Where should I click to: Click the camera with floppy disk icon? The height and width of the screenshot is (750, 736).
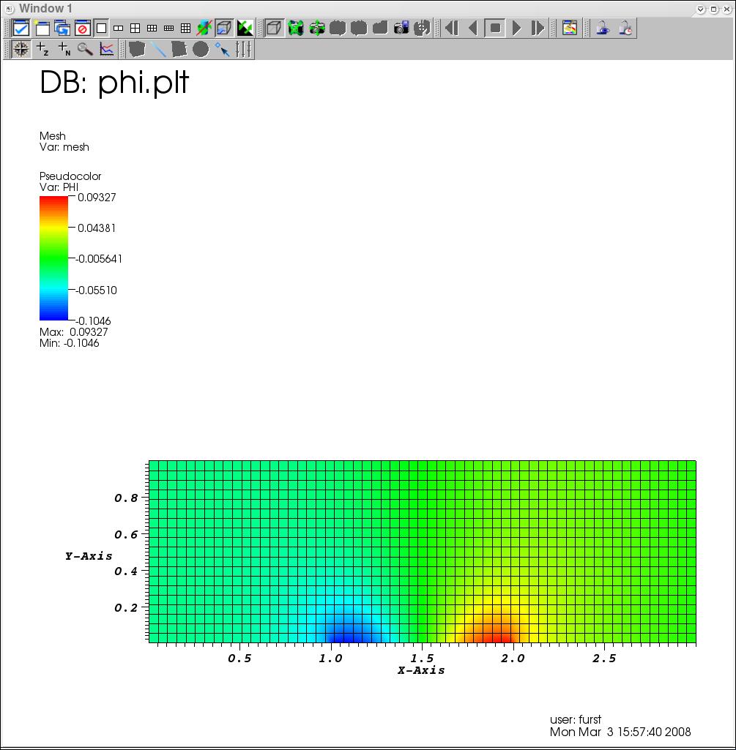[401, 29]
